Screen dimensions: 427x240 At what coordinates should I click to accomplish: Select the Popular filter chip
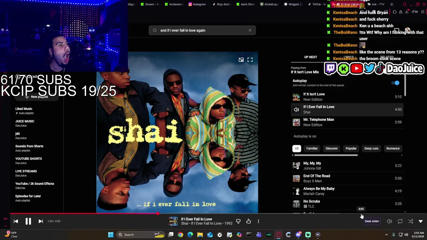pos(351,148)
